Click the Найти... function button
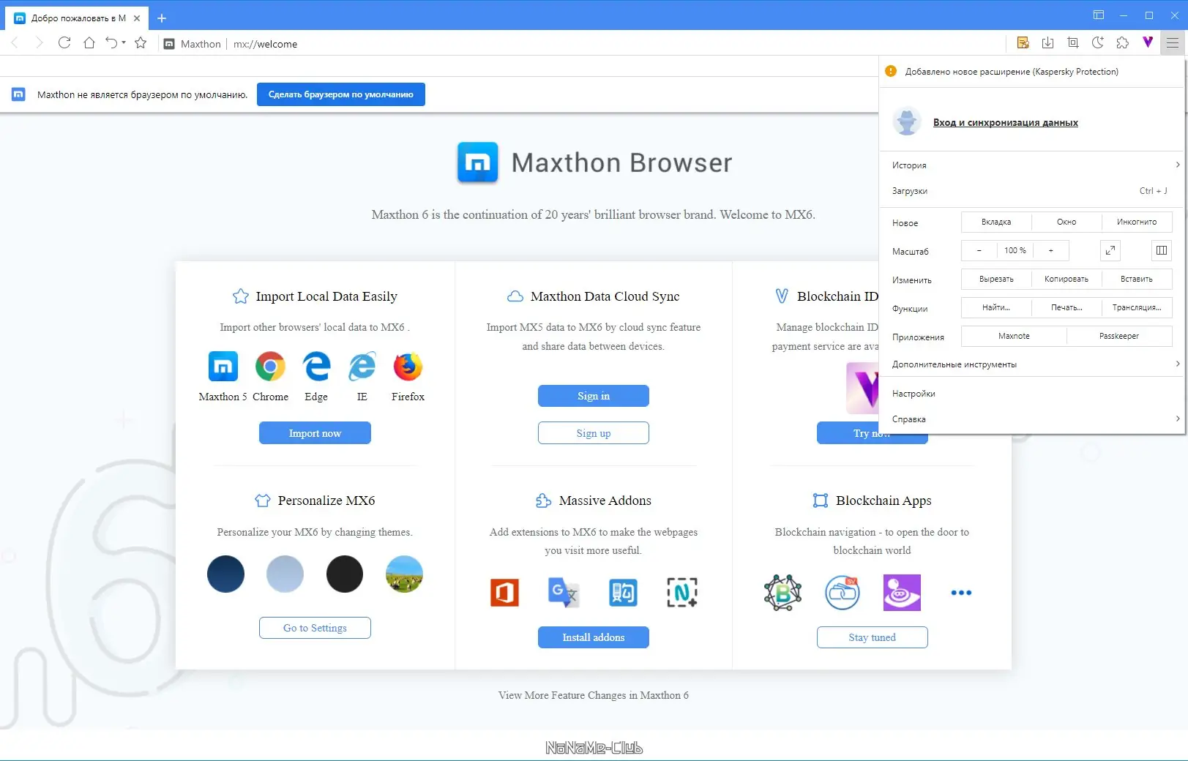 (996, 307)
